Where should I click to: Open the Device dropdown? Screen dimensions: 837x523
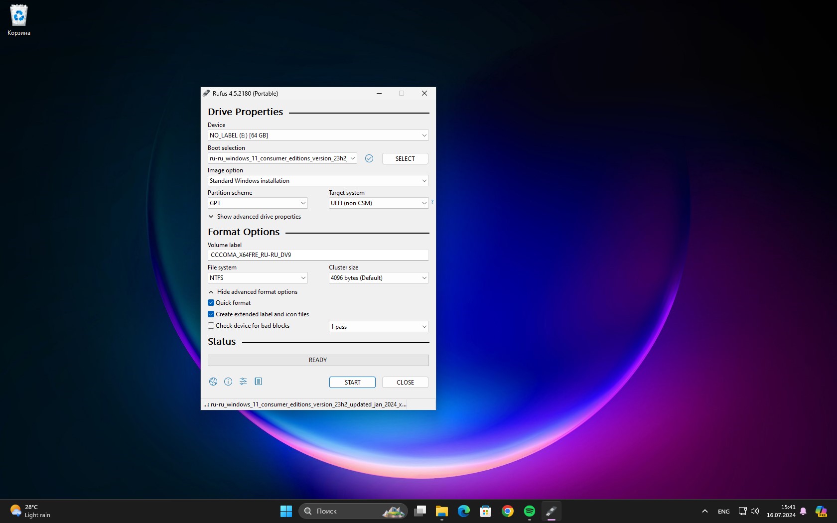318,135
